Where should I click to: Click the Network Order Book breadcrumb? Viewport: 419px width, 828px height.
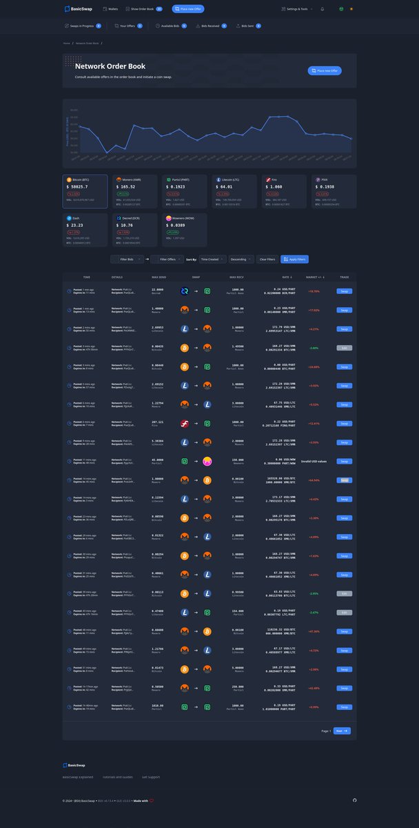[x=88, y=43]
